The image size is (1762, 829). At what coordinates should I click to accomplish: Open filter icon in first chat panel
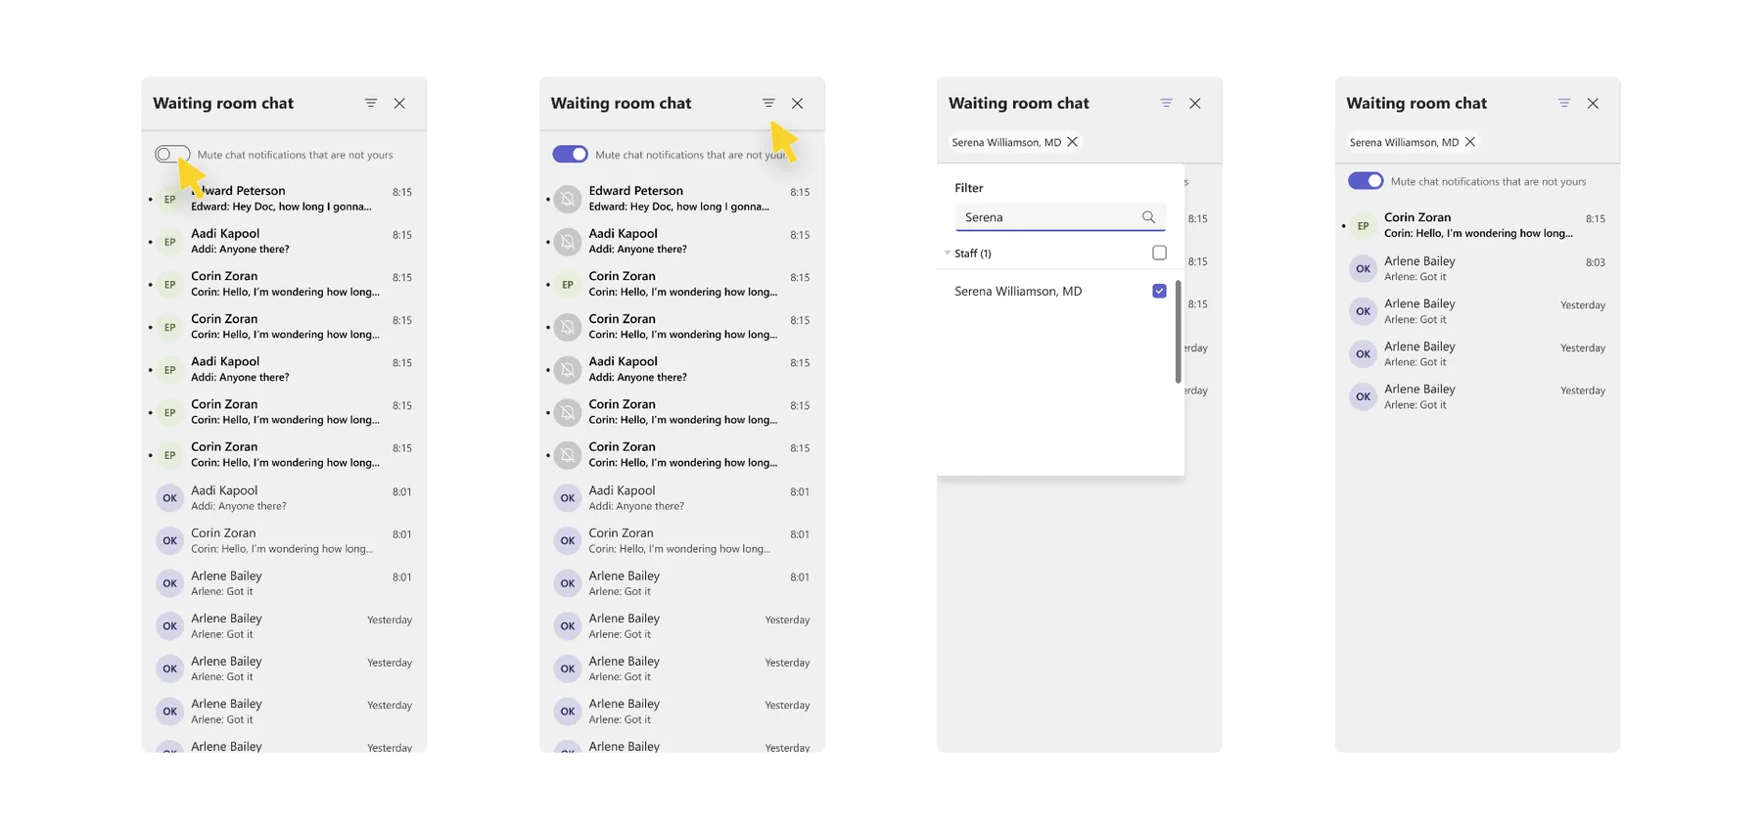[371, 103]
